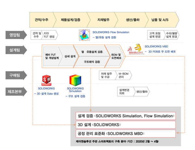
Task: Open the 3D 설계 (SOLIDWORKS) box
Action: (x=126, y=125)
